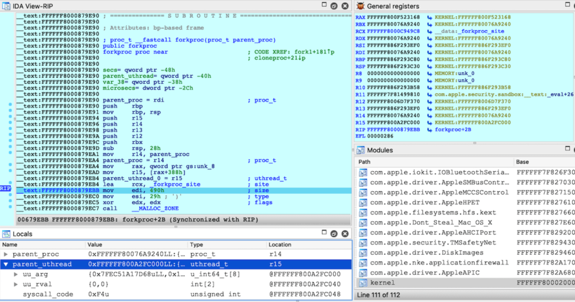575x302 pixels.
Task: Click the IDA View-RIP panel icon
Action: click(x=6, y=5)
